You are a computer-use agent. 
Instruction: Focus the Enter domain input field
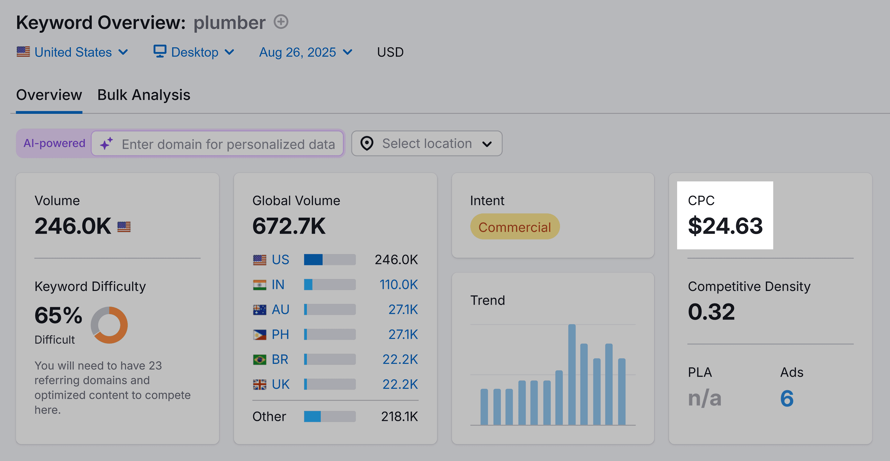[228, 144]
